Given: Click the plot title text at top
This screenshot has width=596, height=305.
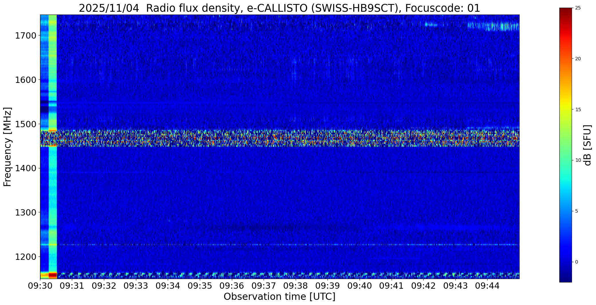Looking at the screenshot, I should [x=279, y=8].
